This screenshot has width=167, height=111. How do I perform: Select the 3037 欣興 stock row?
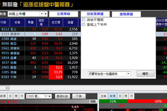tap(40, 63)
